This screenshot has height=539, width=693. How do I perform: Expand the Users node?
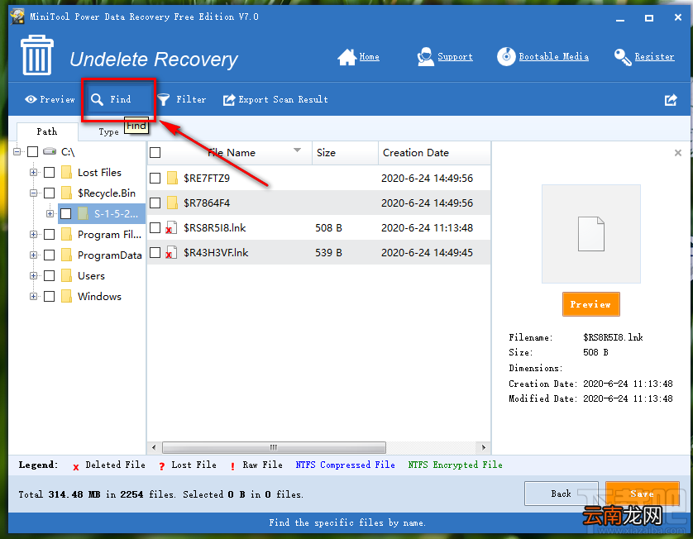point(33,275)
